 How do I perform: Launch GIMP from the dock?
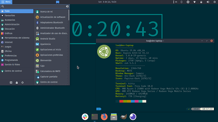[x=123, y=117]
